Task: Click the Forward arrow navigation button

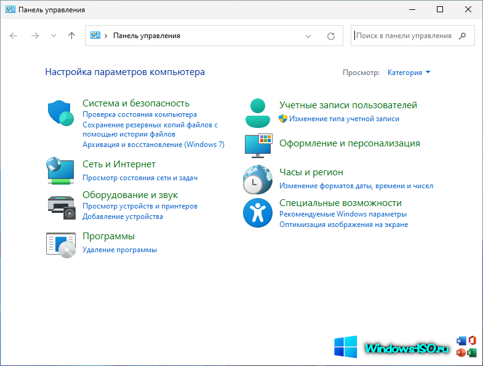Action: (x=35, y=36)
